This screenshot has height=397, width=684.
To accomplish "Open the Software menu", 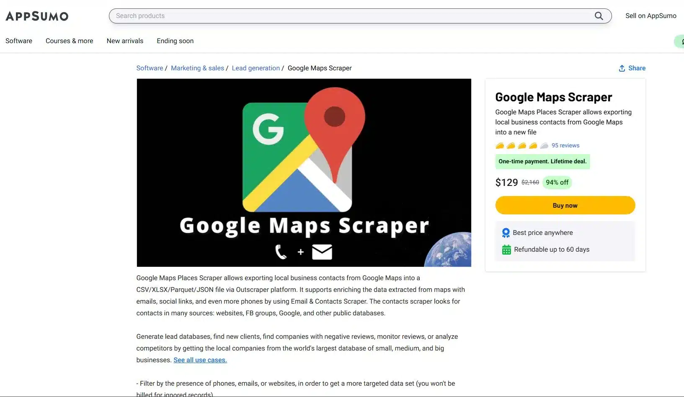I will pyautogui.click(x=19, y=41).
